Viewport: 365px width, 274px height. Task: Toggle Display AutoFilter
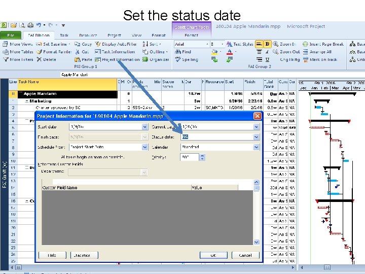(116, 44)
